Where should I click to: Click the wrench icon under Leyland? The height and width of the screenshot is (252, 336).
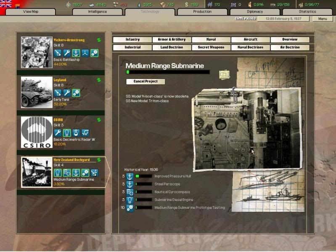pos(67,93)
